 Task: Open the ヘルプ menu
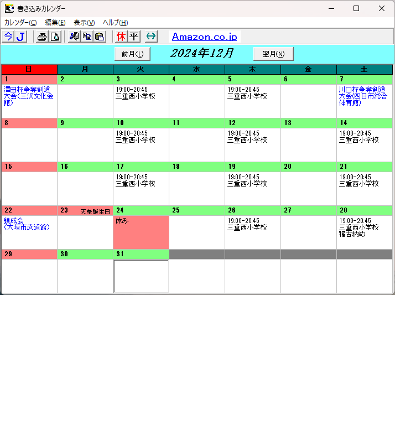pos(115,23)
